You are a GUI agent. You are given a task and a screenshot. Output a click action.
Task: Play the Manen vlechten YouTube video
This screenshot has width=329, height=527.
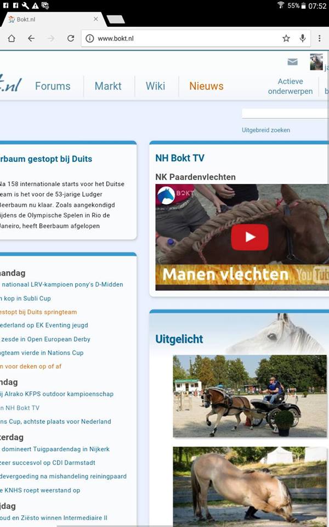pyautogui.click(x=249, y=237)
